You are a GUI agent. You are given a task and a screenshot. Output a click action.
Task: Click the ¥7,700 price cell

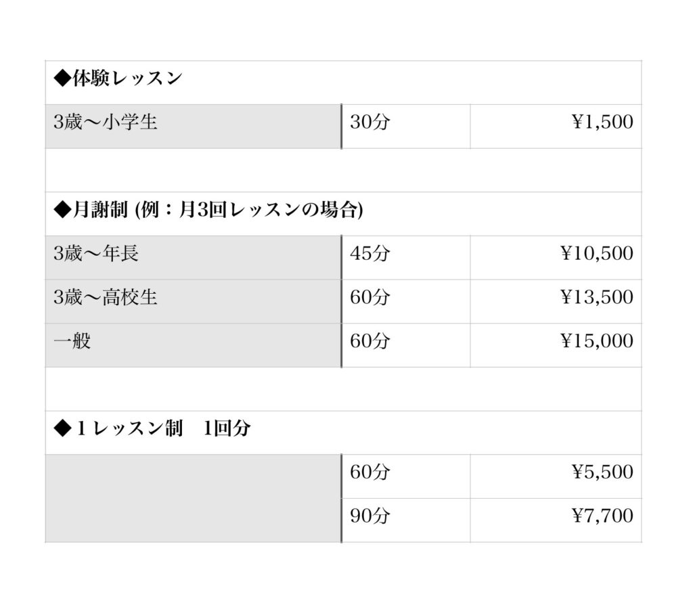[556, 520]
